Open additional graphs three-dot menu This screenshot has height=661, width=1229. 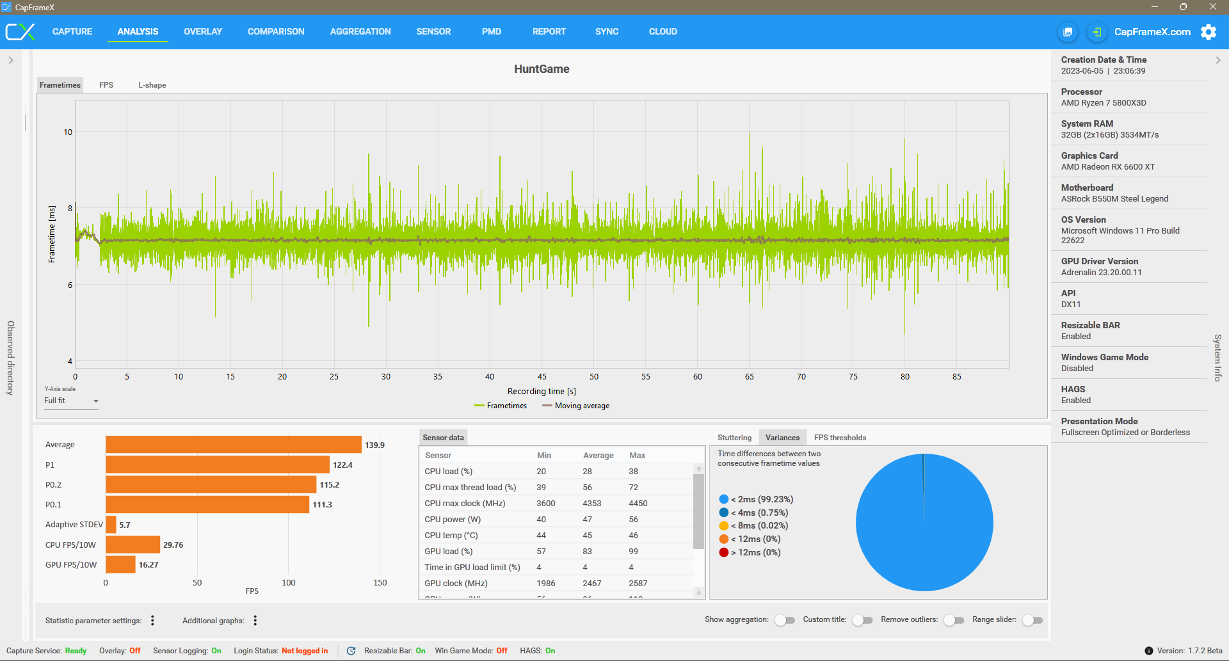[x=255, y=620]
